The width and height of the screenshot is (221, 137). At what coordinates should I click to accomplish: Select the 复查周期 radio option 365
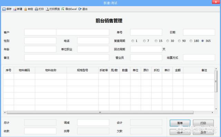coord(203,41)
